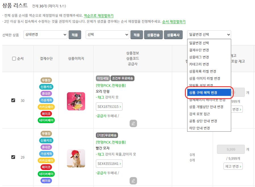Click the 카카오페이 badge in product 30 row
The height and width of the screenshot is (187, 255).
coord(46,107)
